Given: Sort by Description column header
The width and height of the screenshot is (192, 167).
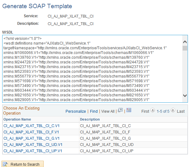Looking at the screenshot, I should [90, 119].
